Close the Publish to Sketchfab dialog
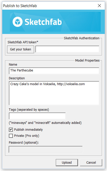107x171 pixels. 99,6
